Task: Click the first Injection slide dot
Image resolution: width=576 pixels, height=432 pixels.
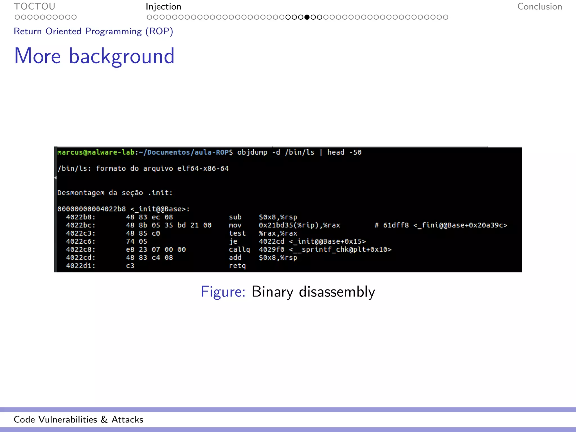Action: click(149, 17)
